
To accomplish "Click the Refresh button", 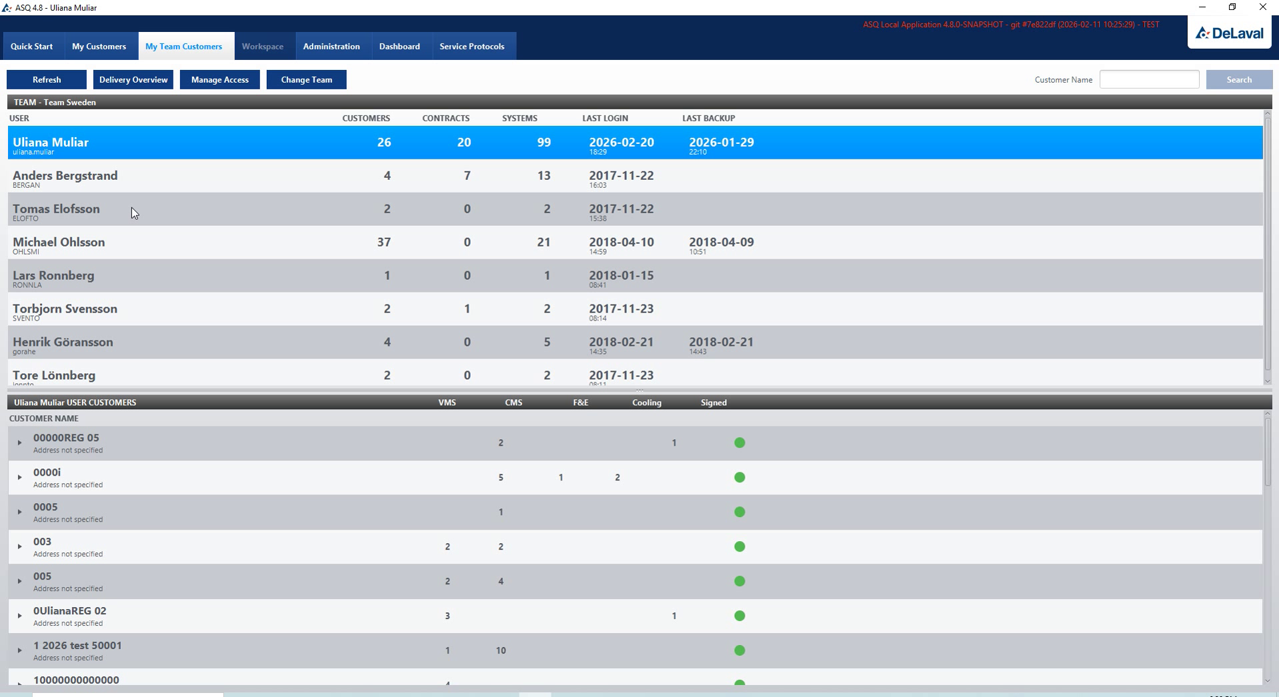I will click(x=47, y=80).
